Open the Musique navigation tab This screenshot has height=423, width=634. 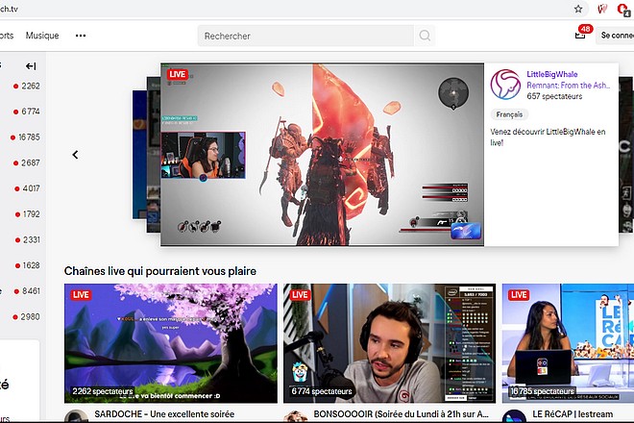click(x=42, y=36)
